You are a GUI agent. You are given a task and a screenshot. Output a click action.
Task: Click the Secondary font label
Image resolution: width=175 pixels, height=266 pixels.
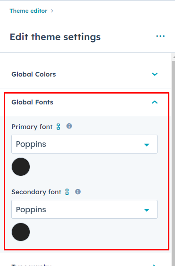click(x=36, y=192)
